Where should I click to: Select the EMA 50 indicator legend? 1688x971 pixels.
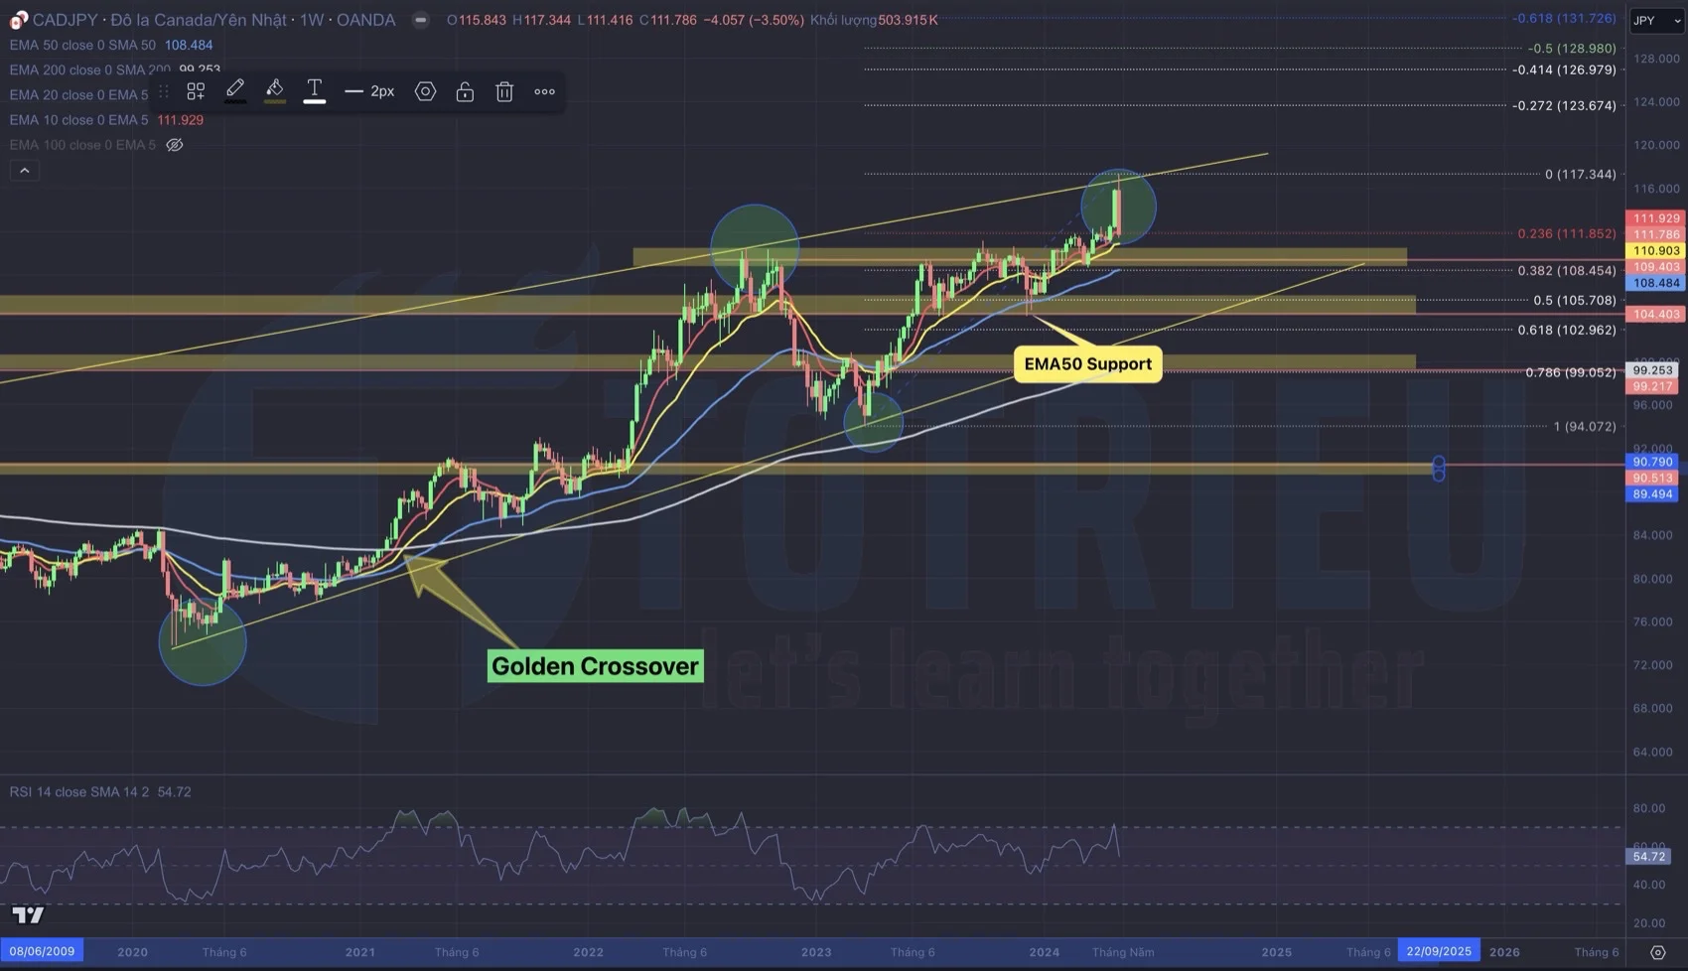82,45
